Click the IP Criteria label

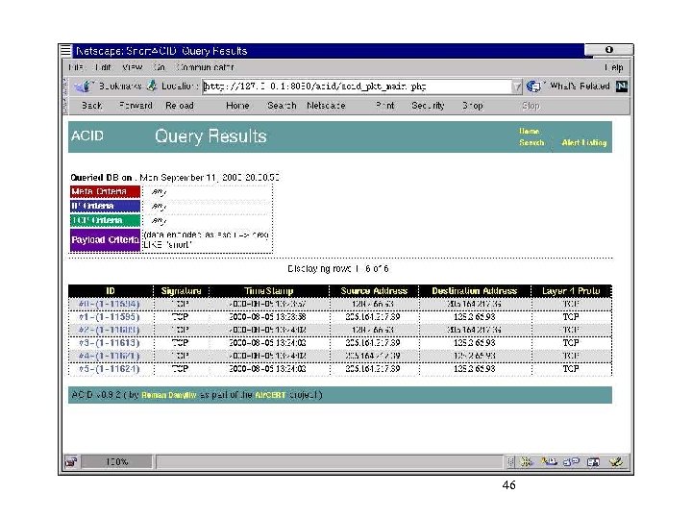tap(105, 206)
